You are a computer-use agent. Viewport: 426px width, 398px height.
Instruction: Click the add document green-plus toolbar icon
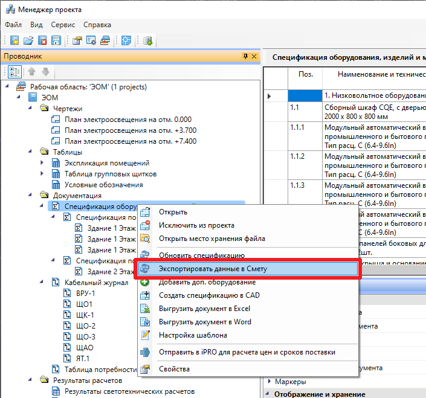(x=147, y=40)
